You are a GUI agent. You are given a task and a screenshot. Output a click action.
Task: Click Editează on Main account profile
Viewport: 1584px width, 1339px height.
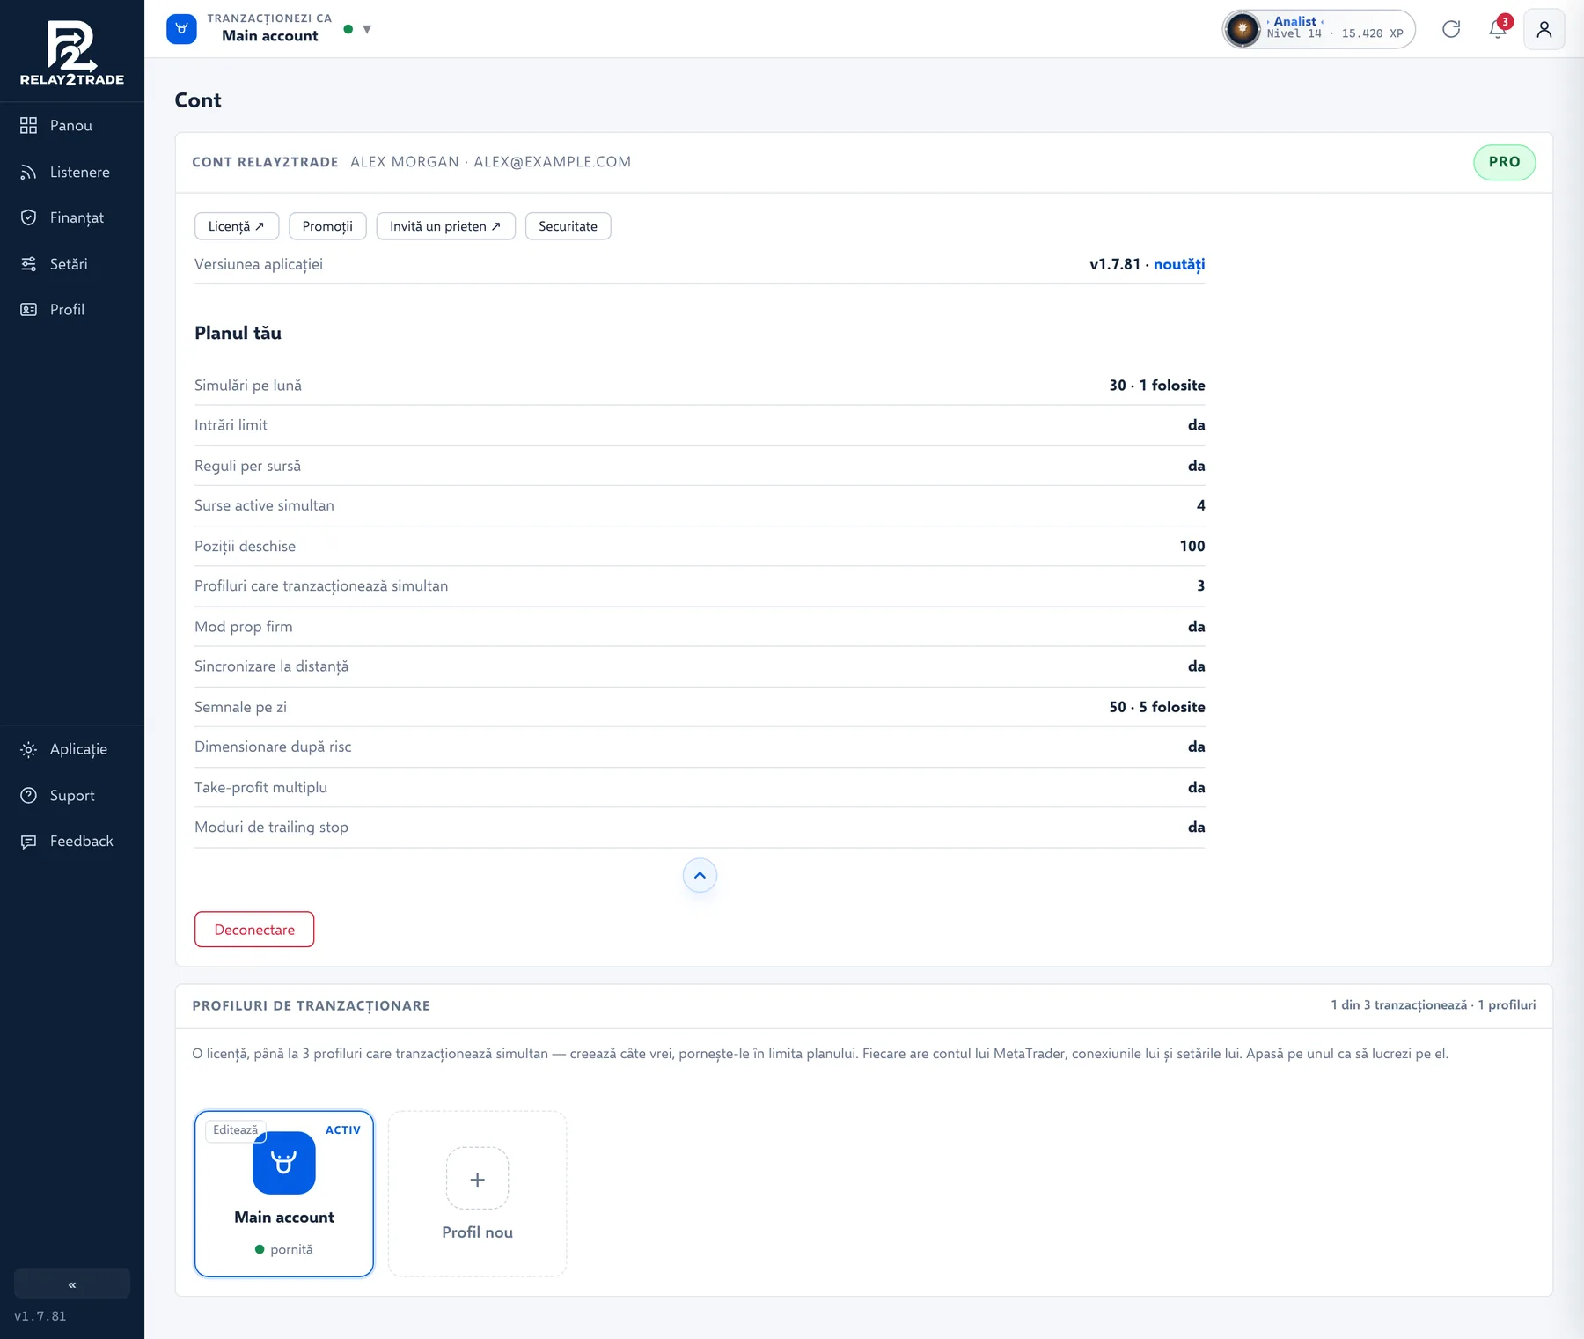click(235, 1130)
